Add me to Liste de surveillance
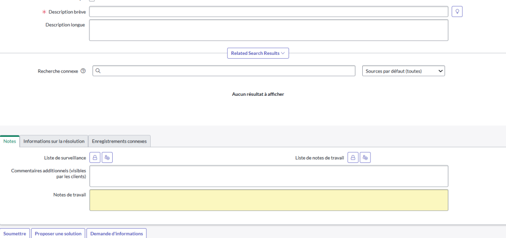The height and width of the screenshot is (238, 506). (x=107, y=158)
